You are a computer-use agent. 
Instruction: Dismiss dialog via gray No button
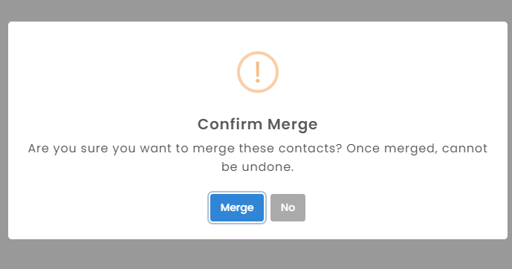(x=288, y=207)
